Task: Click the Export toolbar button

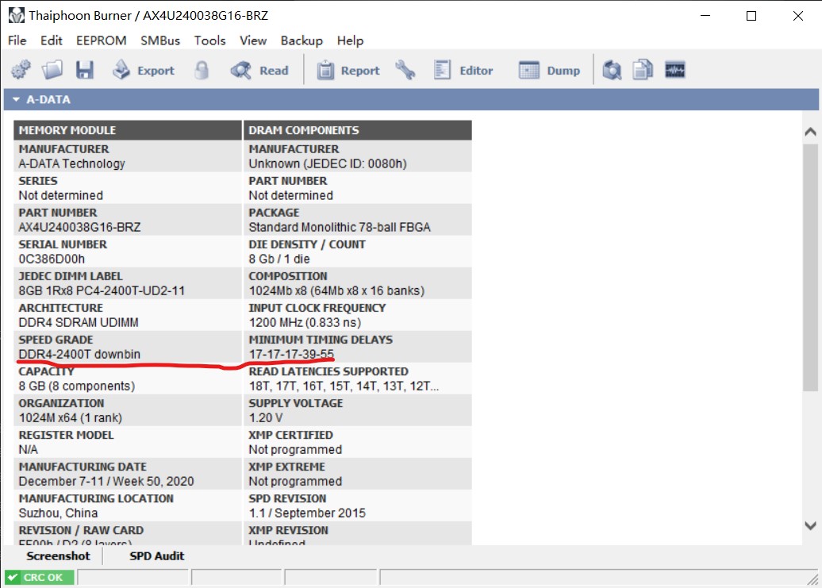Action: [143, 70]
